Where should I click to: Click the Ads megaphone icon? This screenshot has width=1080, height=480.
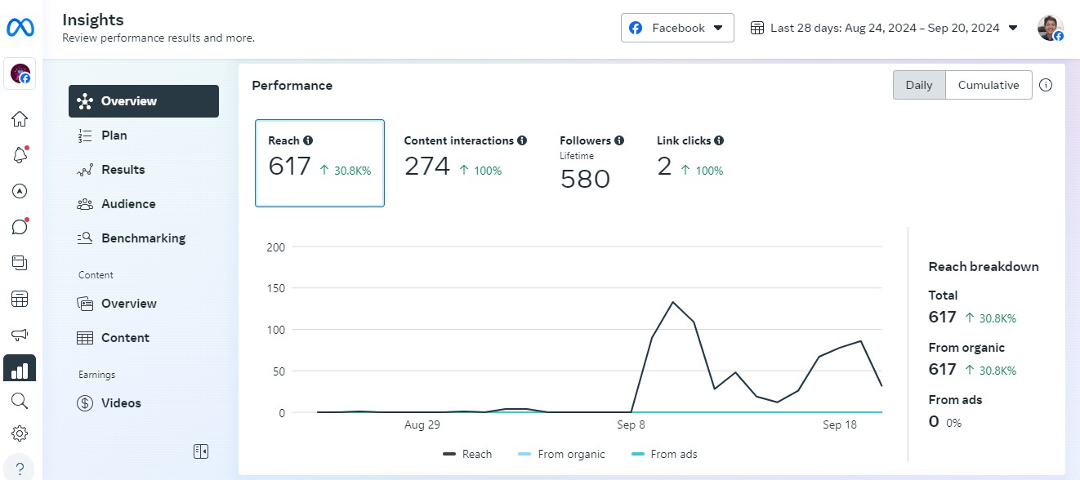coord(20,335)
